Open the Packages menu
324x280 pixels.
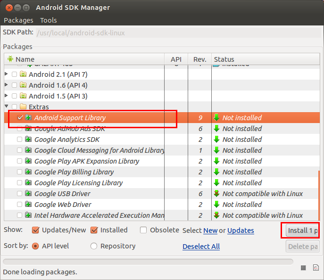(18, 20)
